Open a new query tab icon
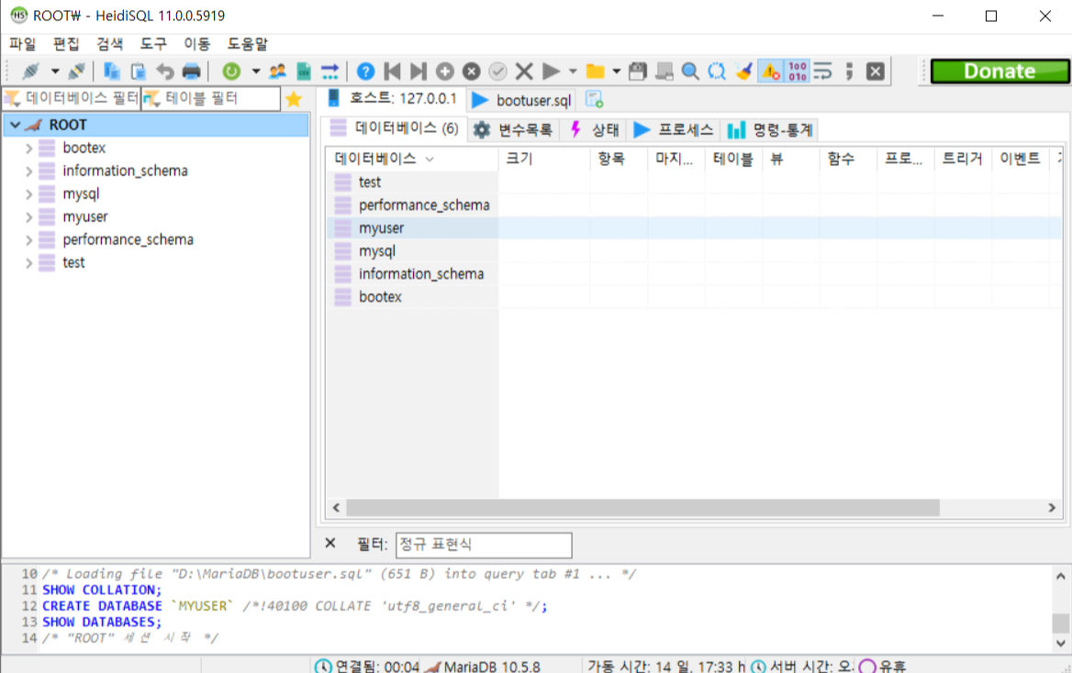This screenshot has height=673, width=1072. [594, 100]
